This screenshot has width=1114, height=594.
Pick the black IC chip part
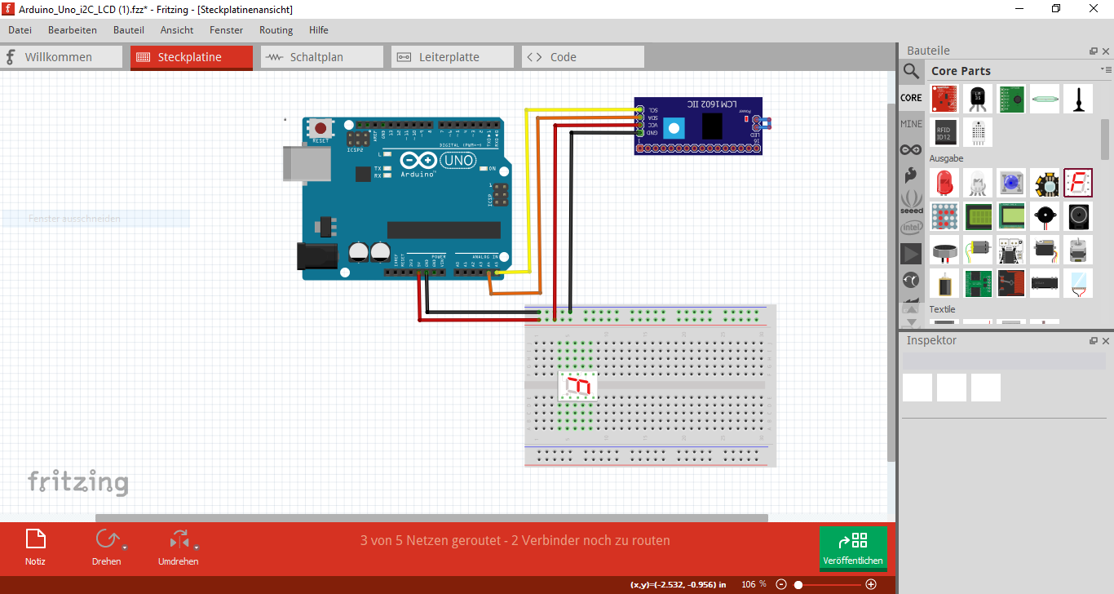[1044, 283]
